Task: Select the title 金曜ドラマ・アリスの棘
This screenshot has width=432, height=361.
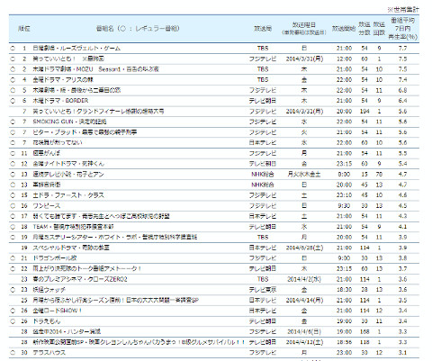Action: [63, 80]
